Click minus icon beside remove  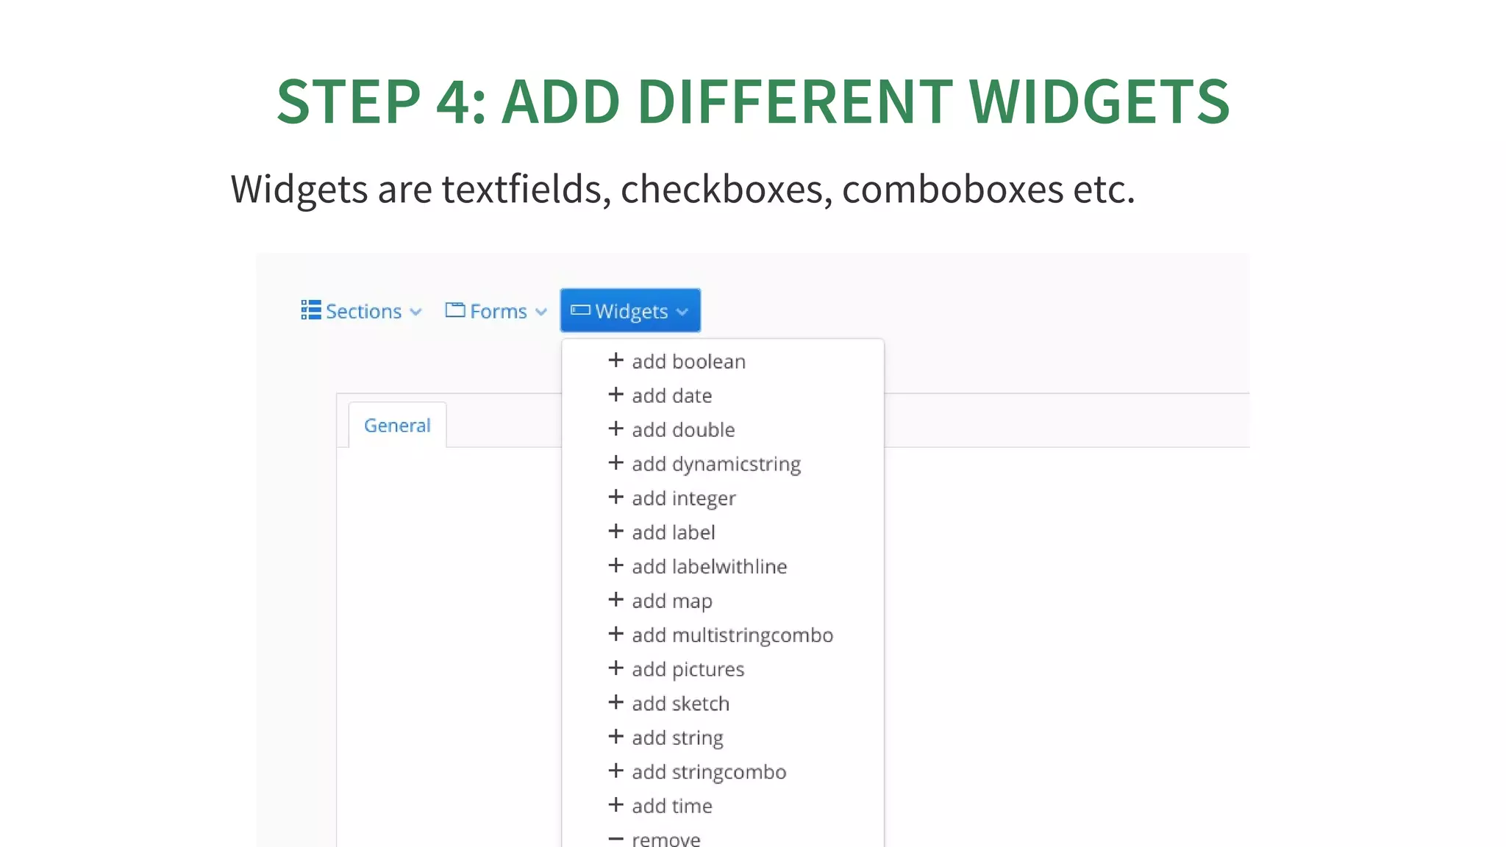[616, 839]
